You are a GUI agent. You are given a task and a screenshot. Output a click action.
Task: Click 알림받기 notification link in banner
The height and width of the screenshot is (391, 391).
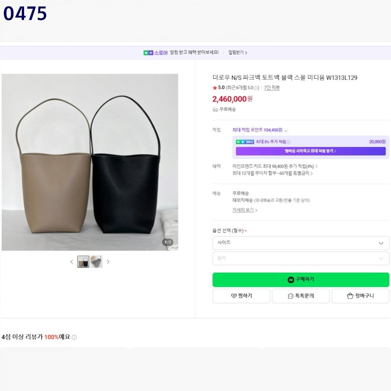pyautogui.click(x=238, y=53)
